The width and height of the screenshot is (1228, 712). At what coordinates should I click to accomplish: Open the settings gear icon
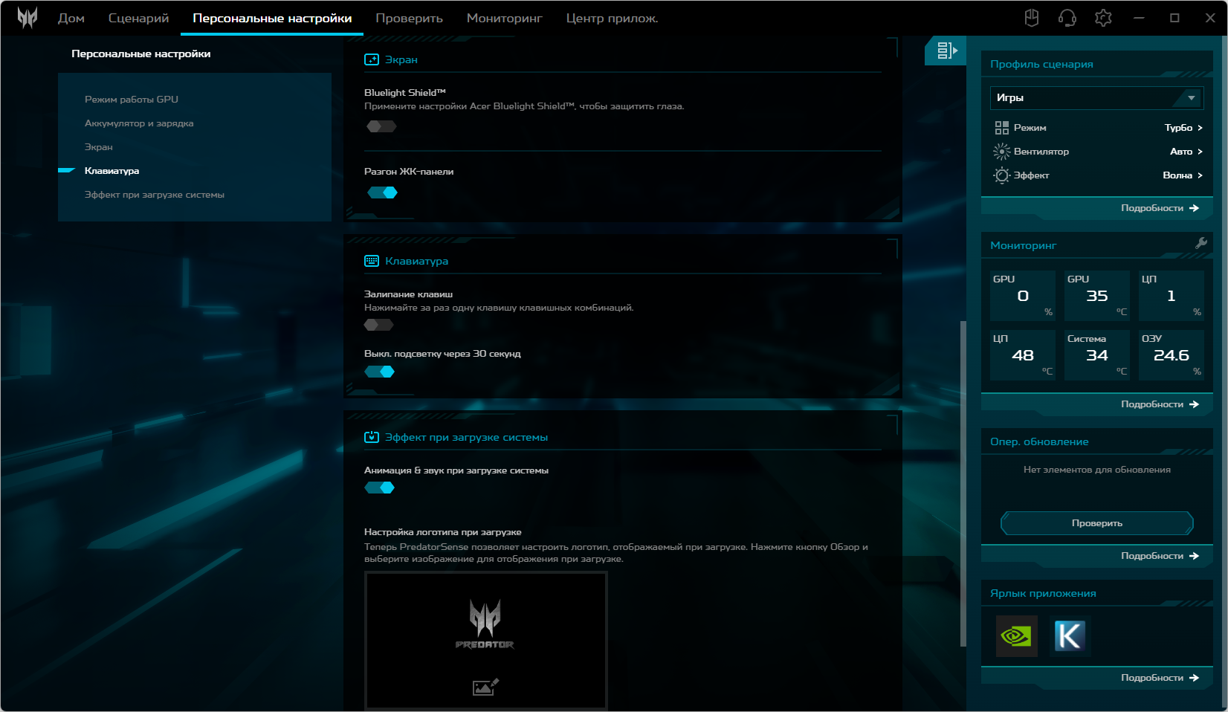pyautogui.click(x=1103, y=18)
